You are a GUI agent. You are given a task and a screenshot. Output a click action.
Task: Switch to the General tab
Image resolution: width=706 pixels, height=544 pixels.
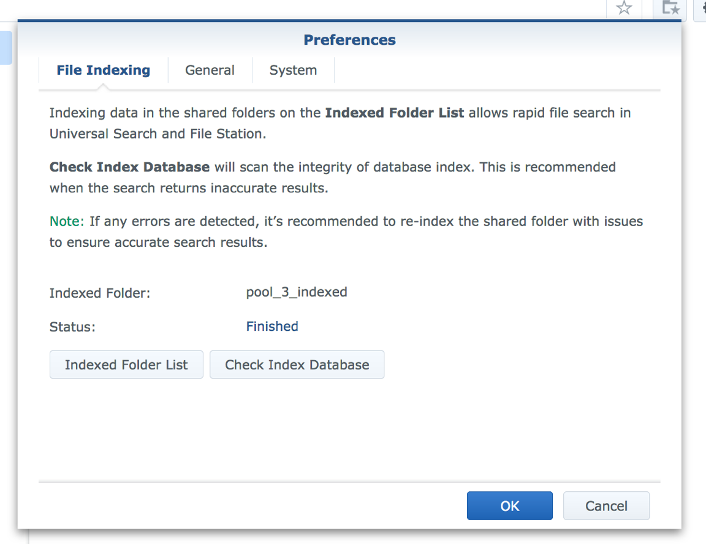210,70
